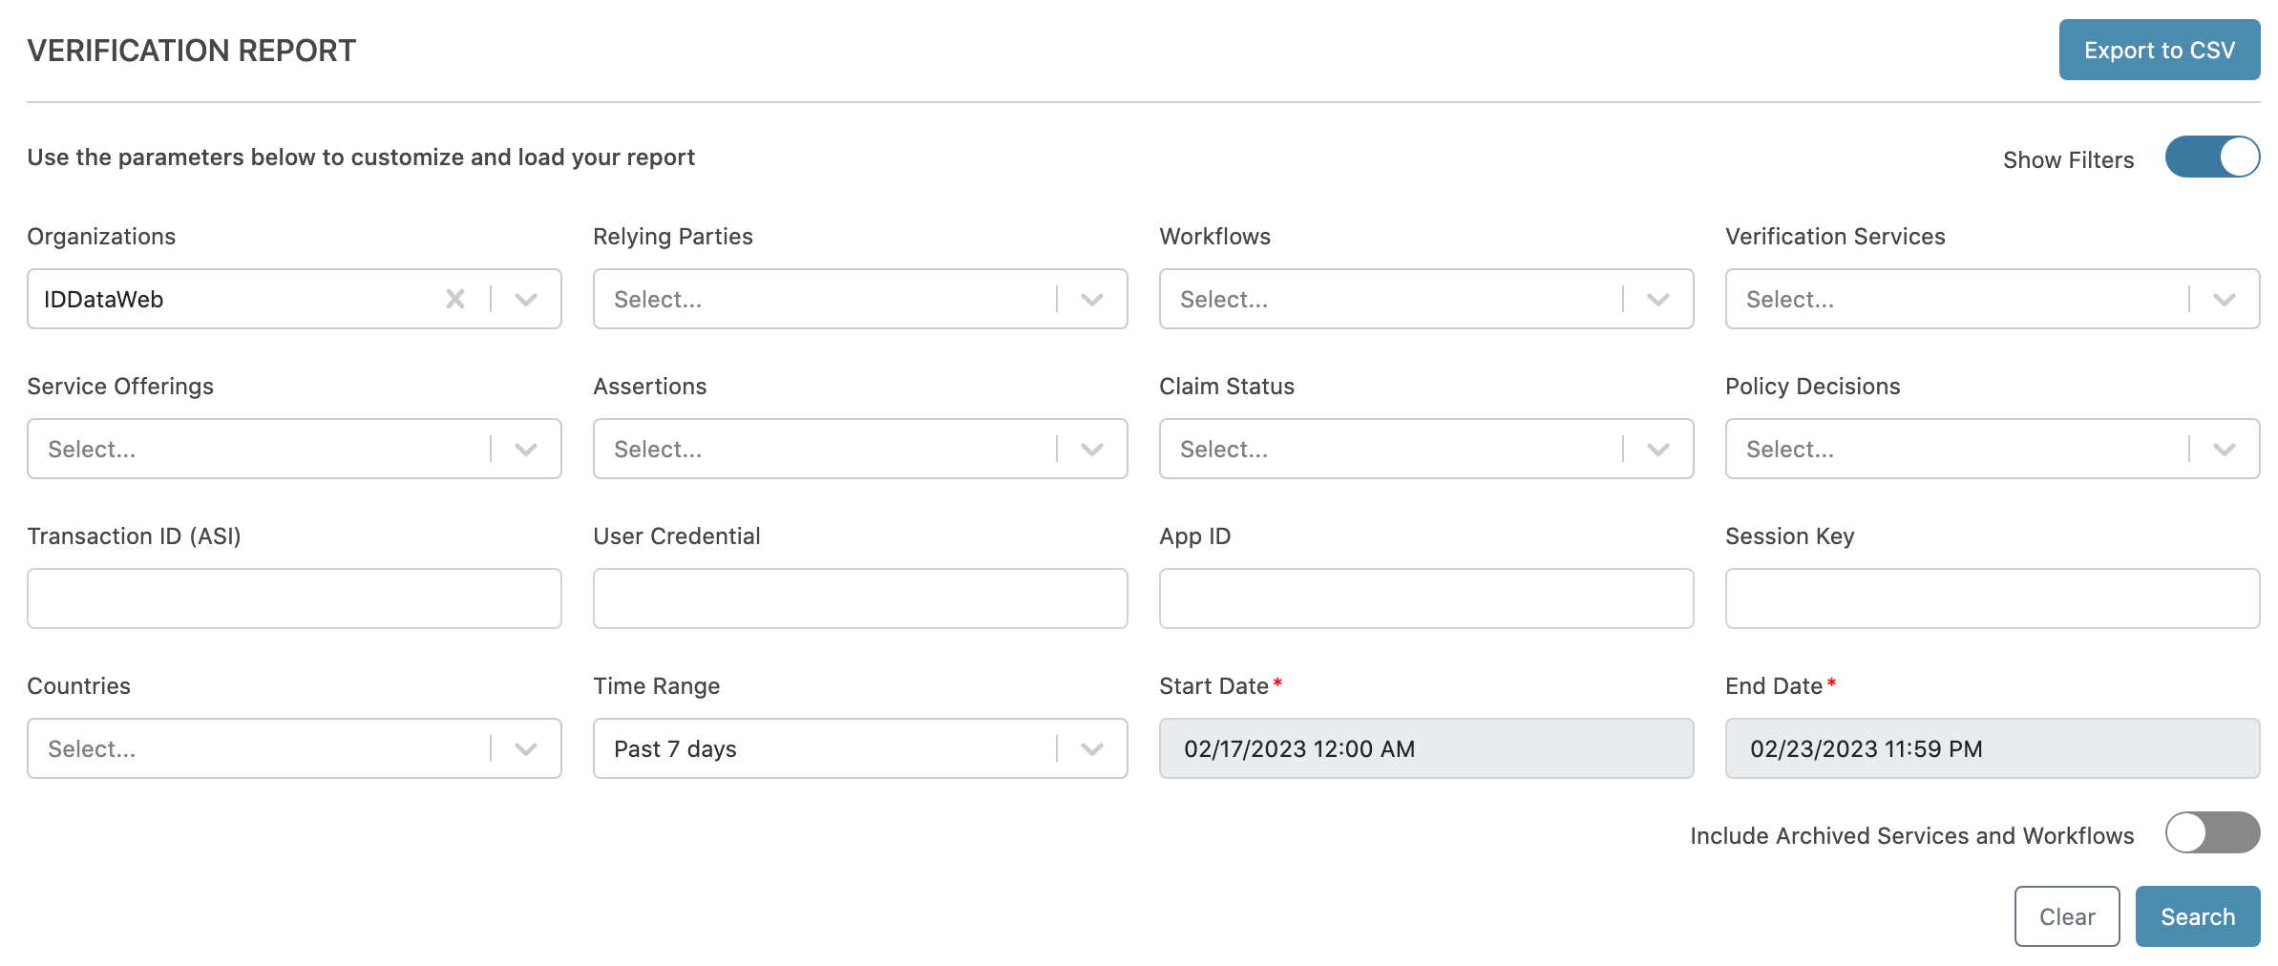Image resolution: width=2278 pixels, height=966 pixels.
Task: Turn off the Show Filters toggle
Action: tap(2212, 157)
